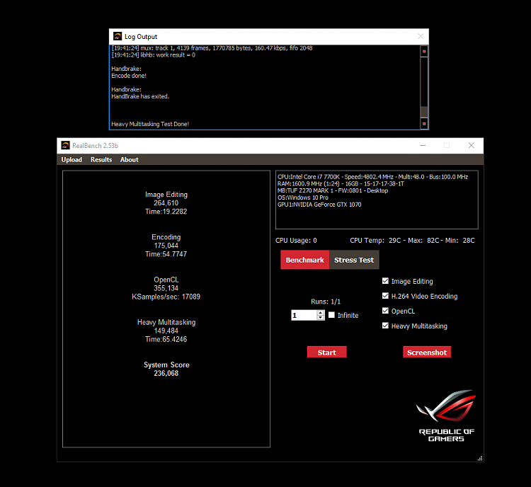This screenshot has width=531, height=487.
Task: Uncheck the OpenCL checkbox
Action: click(x=385, y=311)
